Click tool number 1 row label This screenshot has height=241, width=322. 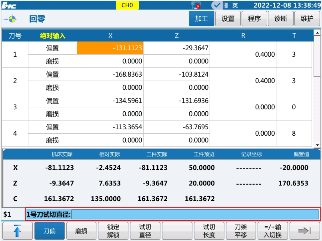pyautogui.click(x=15, y=55)
